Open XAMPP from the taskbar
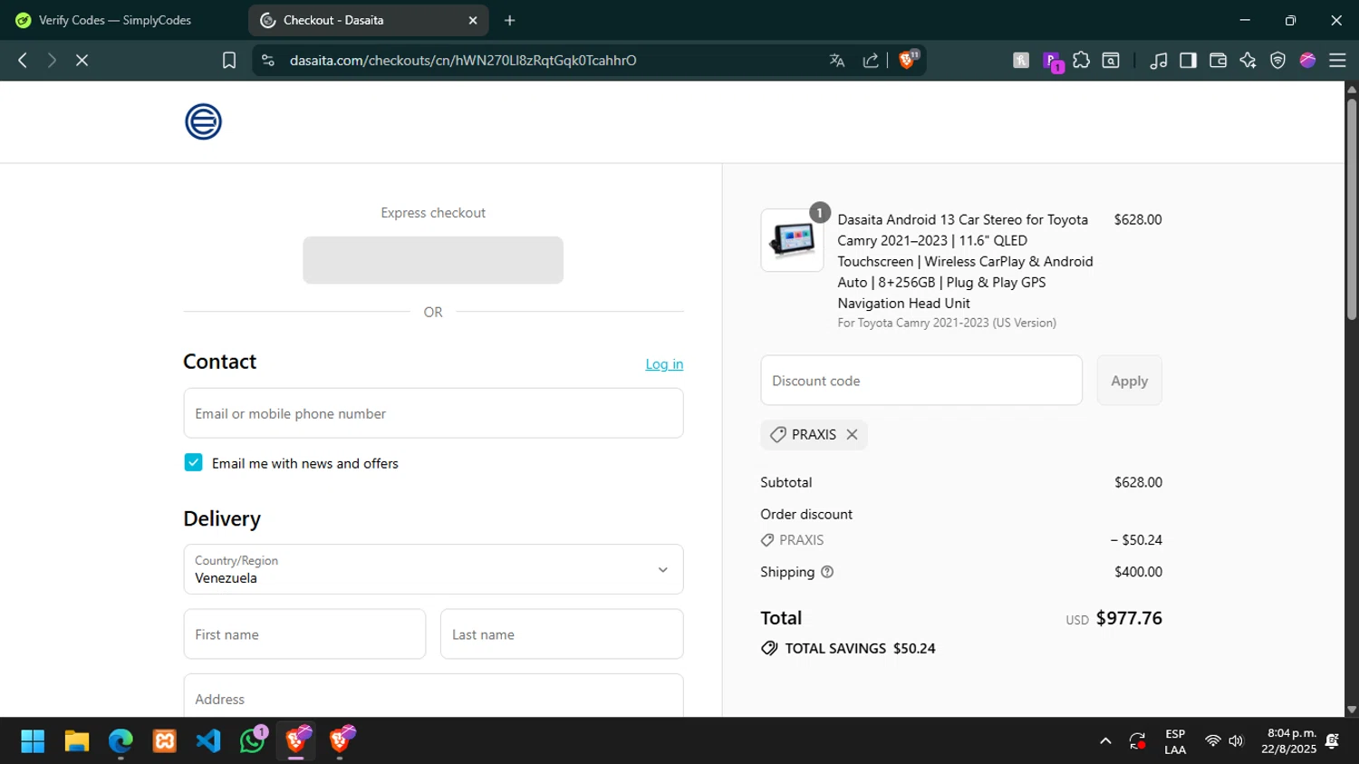 (165, 741)
